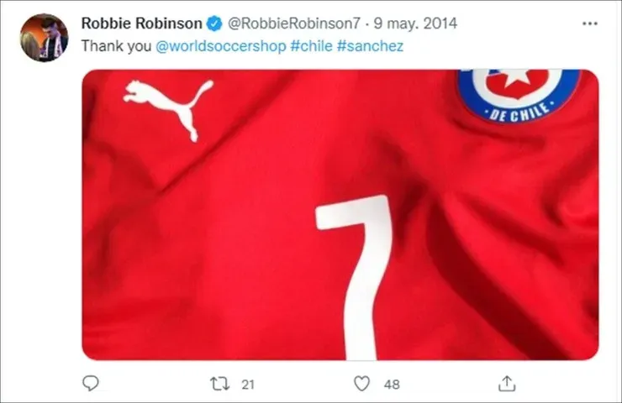View the like count of 48

pyautogui.click(x=392, y=385)
